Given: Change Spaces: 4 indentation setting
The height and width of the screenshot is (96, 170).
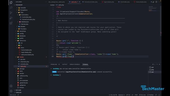Looking at the screenshot, I should (121, 95).
